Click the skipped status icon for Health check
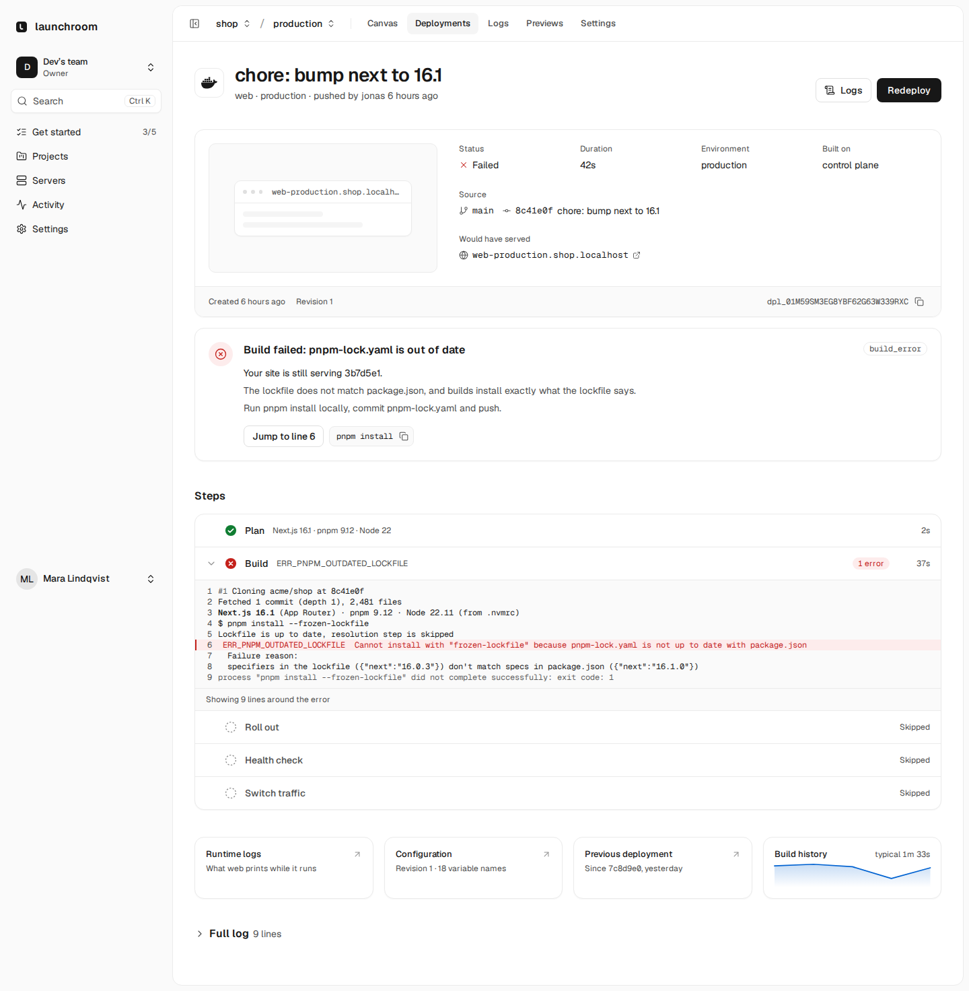The image size is (969, 991). click(231, 760)
